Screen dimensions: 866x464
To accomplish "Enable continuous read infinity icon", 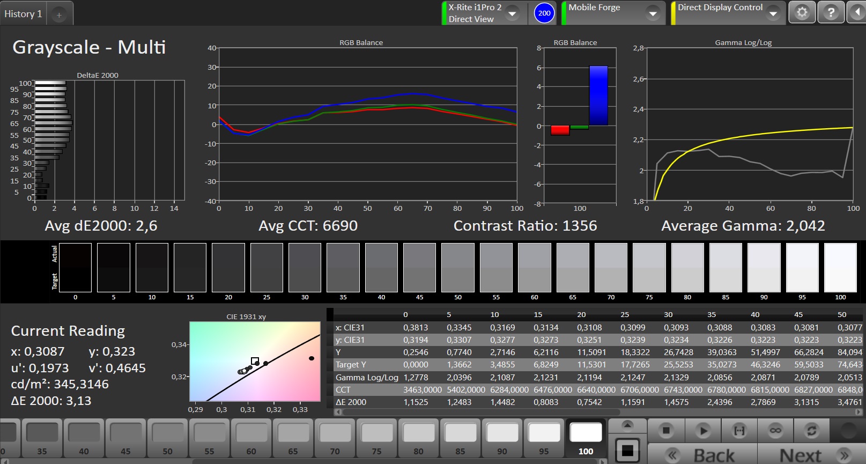I will tap(775, 430).
